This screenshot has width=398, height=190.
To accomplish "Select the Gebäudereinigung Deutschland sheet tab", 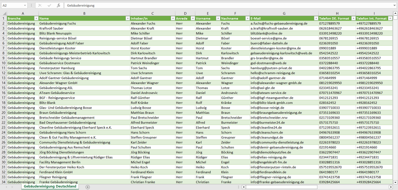I will tap(50, 186).
